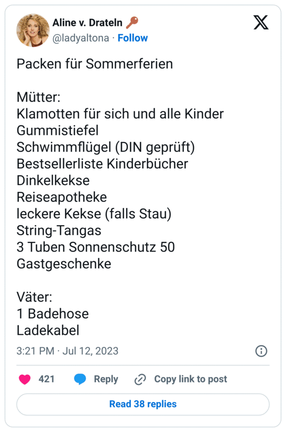Visit the @ladyaltona handle link

point(81,38)
